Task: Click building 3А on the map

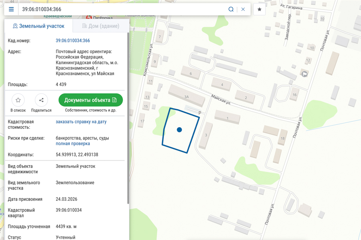Action: click(x=187, y=96)
